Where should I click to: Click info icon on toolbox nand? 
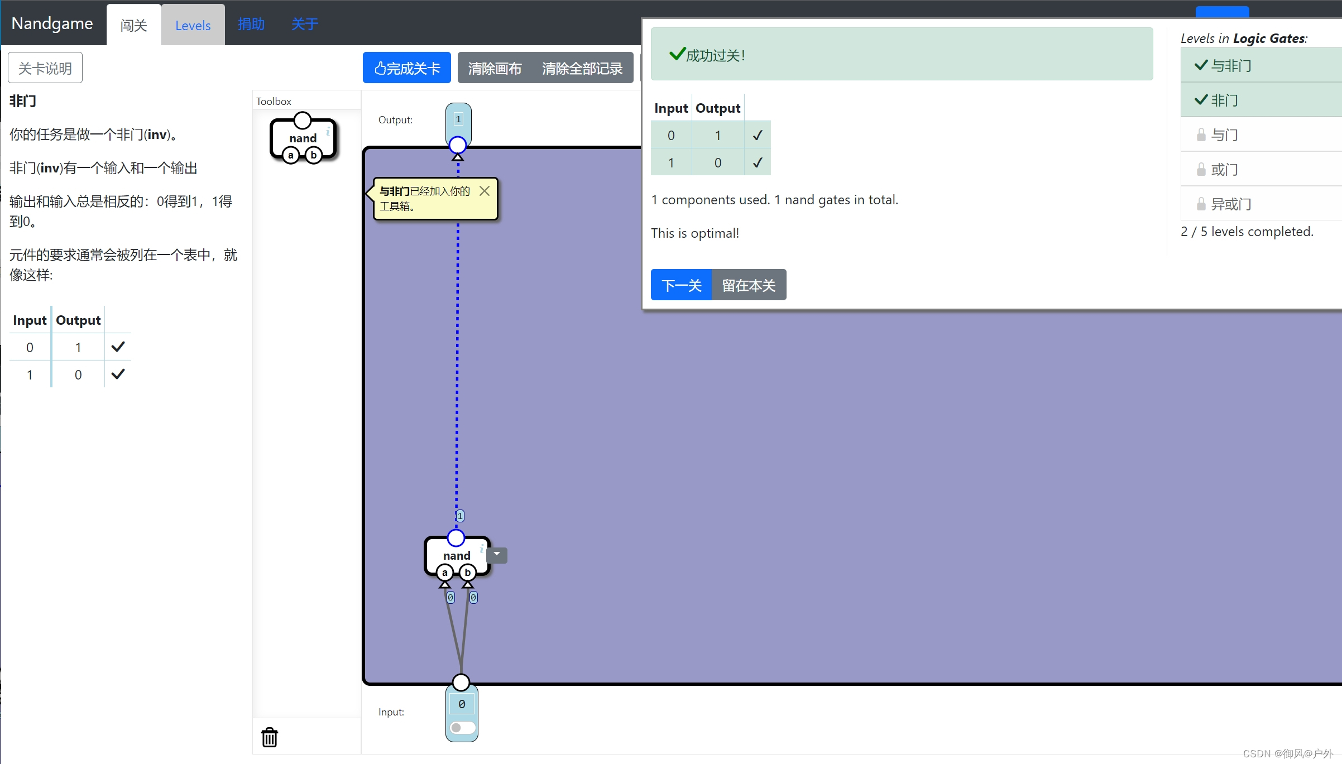(328, 131)
